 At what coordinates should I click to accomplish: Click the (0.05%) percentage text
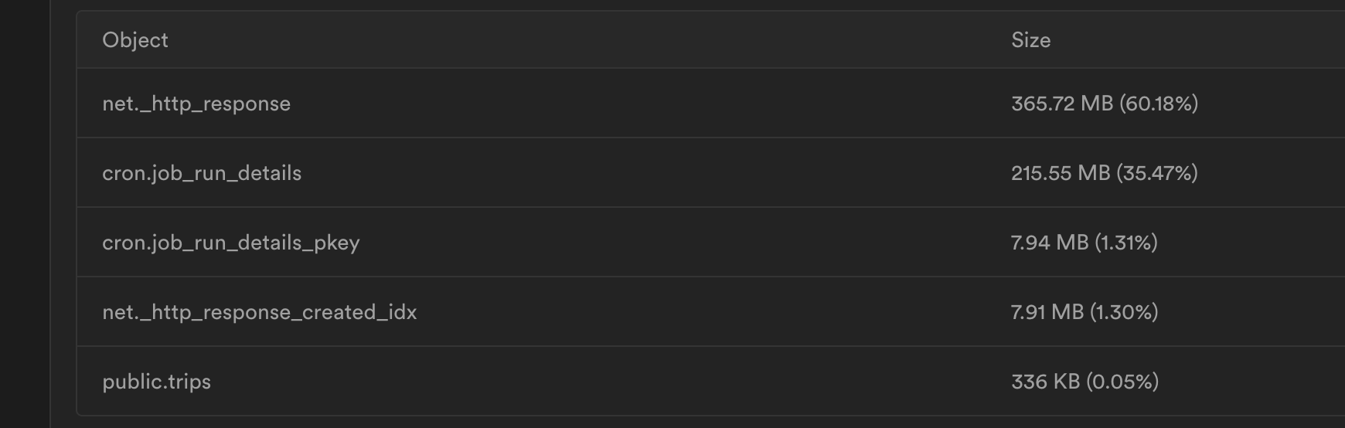tap(1122, 382)
